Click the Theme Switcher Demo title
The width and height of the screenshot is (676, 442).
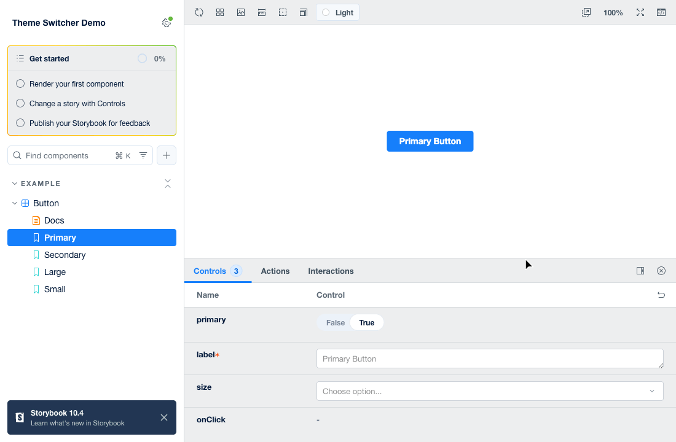click(x=58, y=23)
